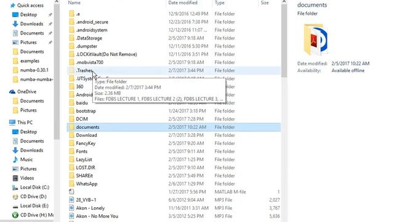Open Documents under OneDrive in sidebar
The image size is (394, 222).
click(32, 101)
